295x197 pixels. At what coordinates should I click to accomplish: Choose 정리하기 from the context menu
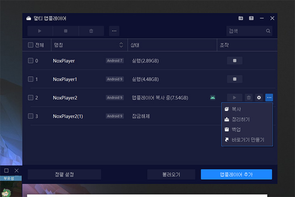[247, 119]
